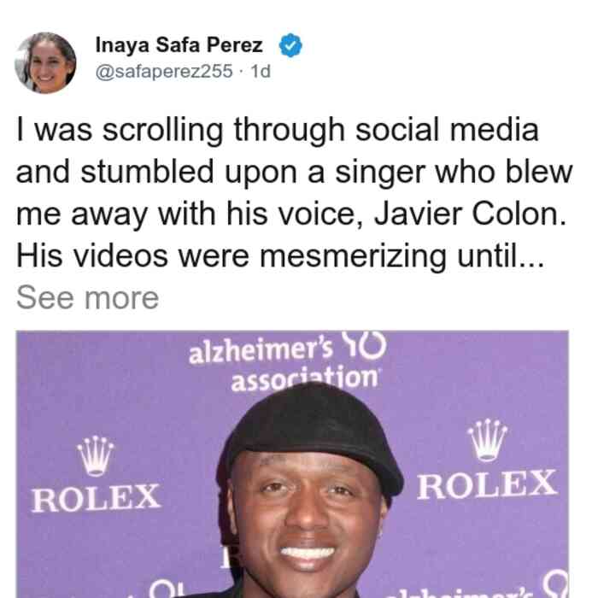Open the attached photo of the singer
The height and width of the screenshot is (598, 598).
pyautogui.click(x=292, y=464)
